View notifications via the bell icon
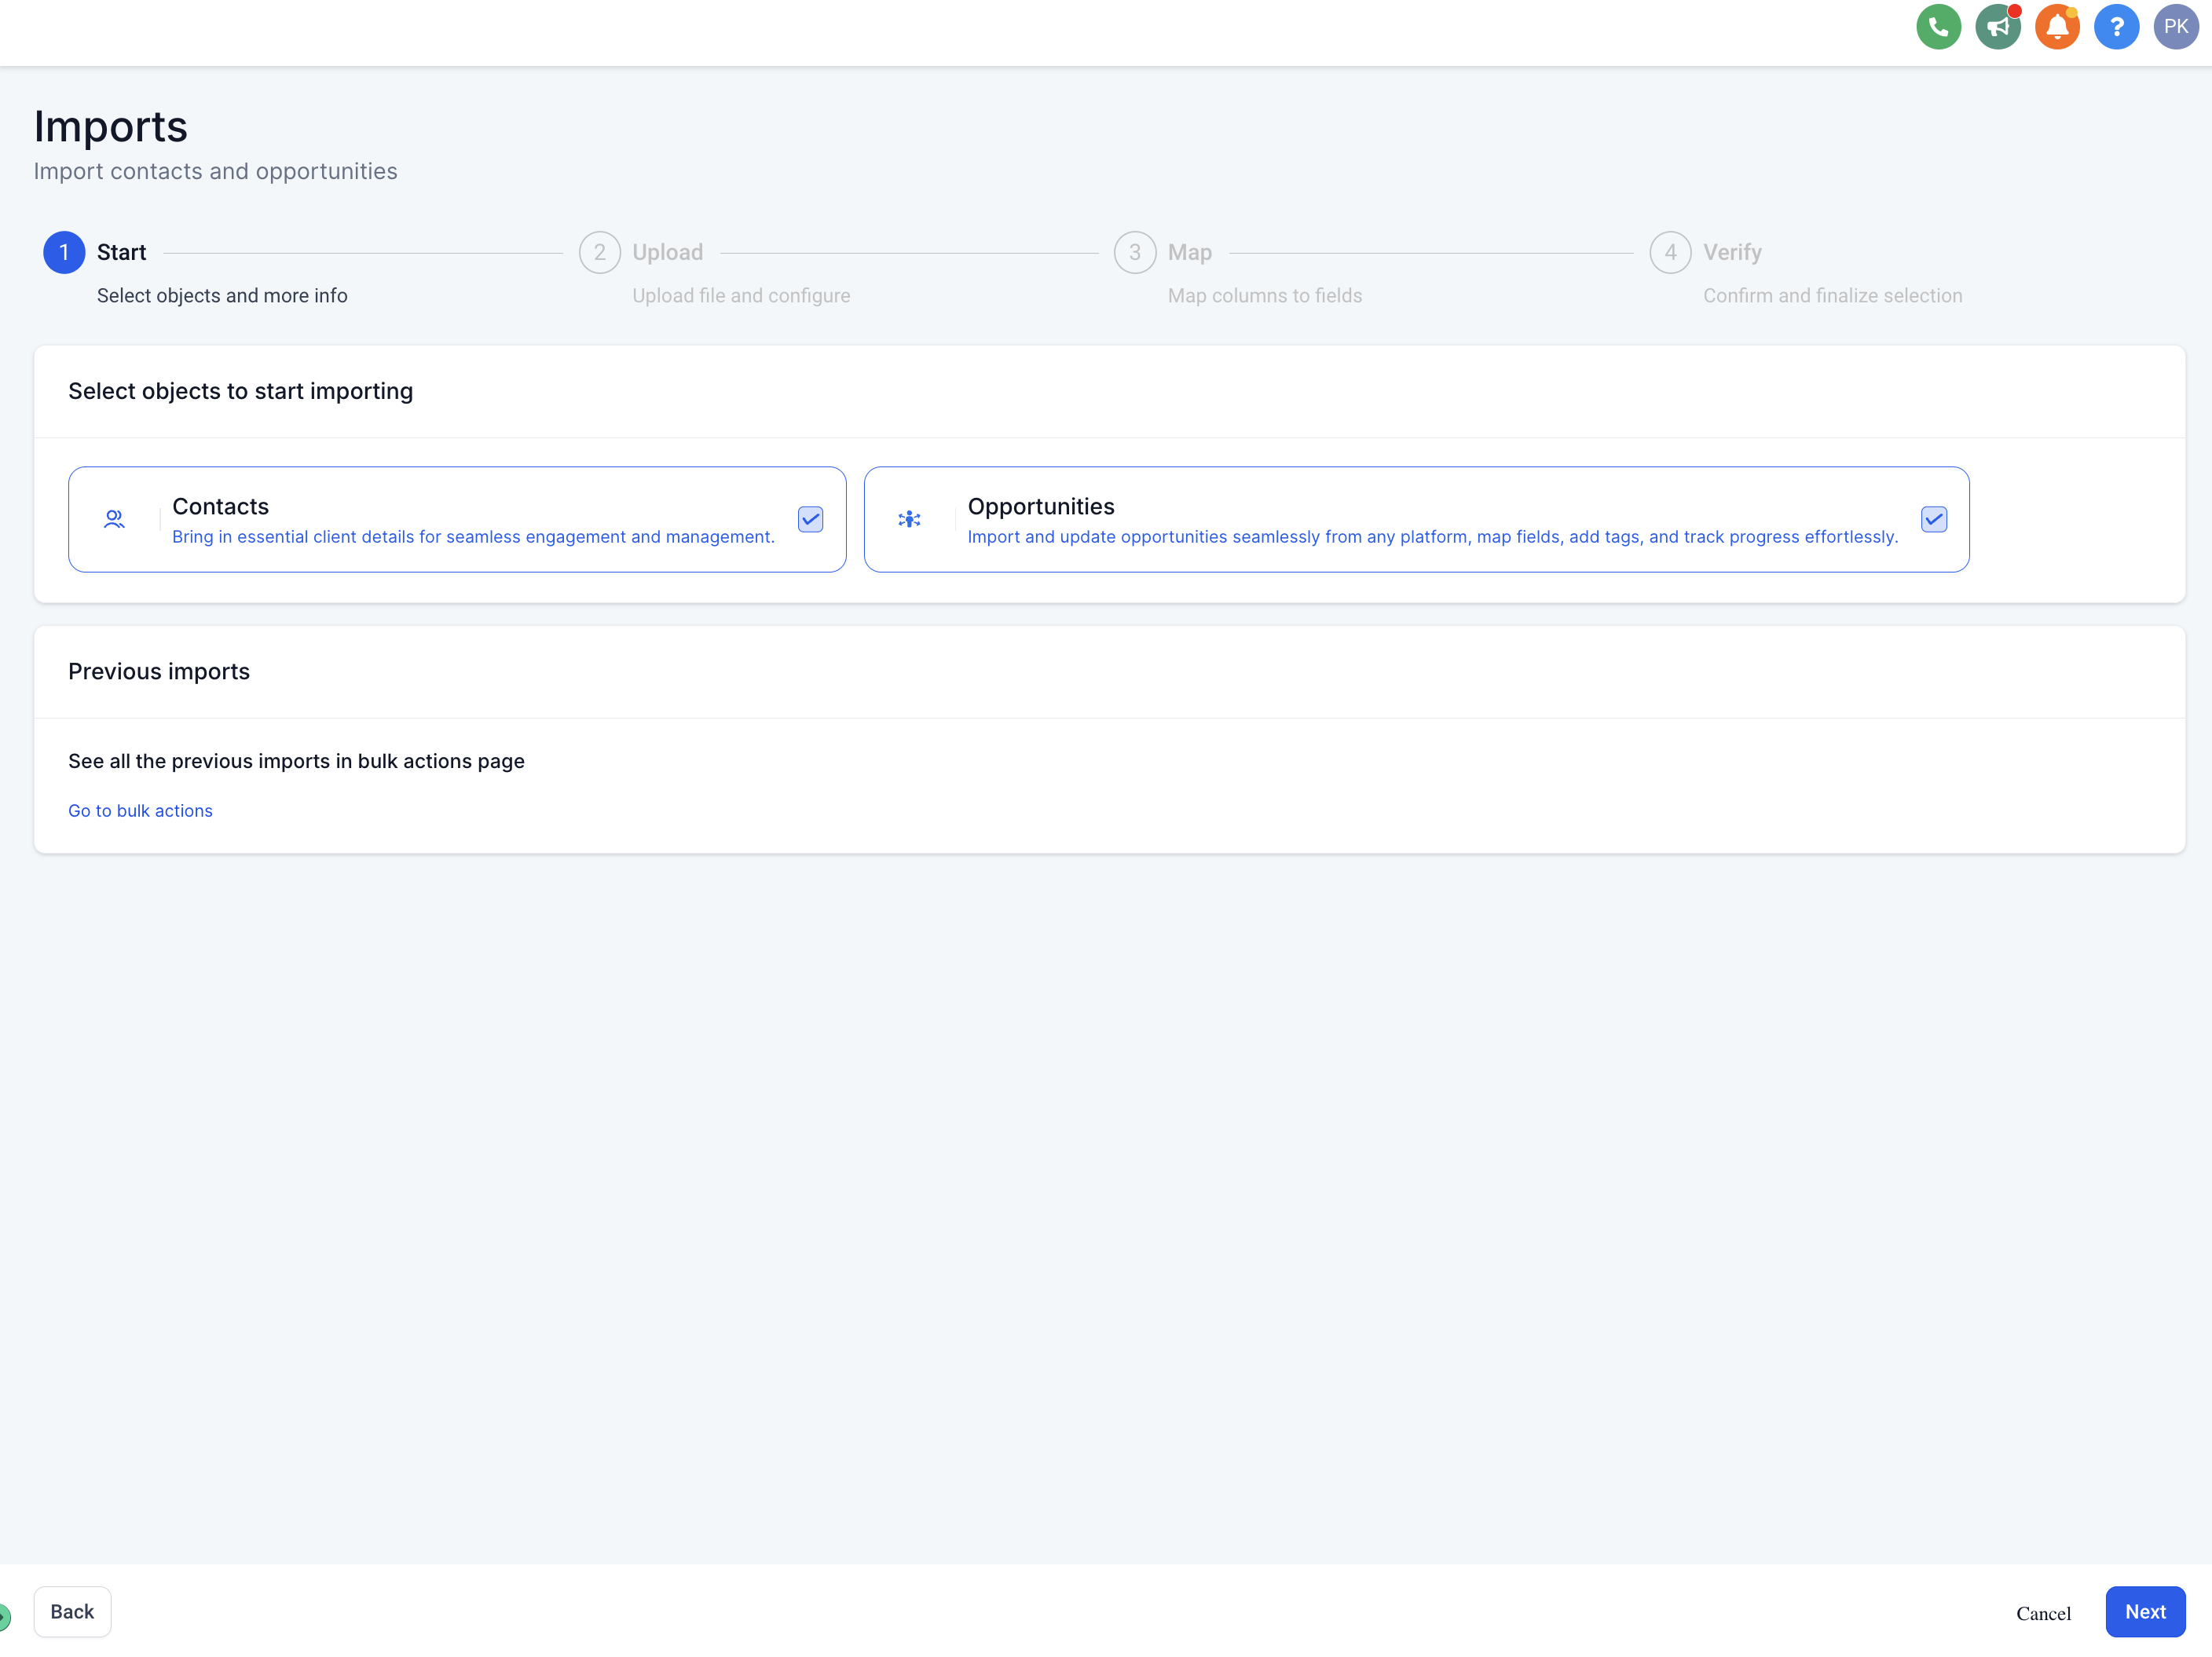This screenshot has width=2212, height=1657. click(2057, 27)
